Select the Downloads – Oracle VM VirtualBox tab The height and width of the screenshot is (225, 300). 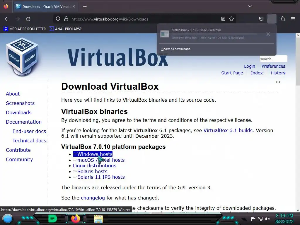[x=46, y=7]
